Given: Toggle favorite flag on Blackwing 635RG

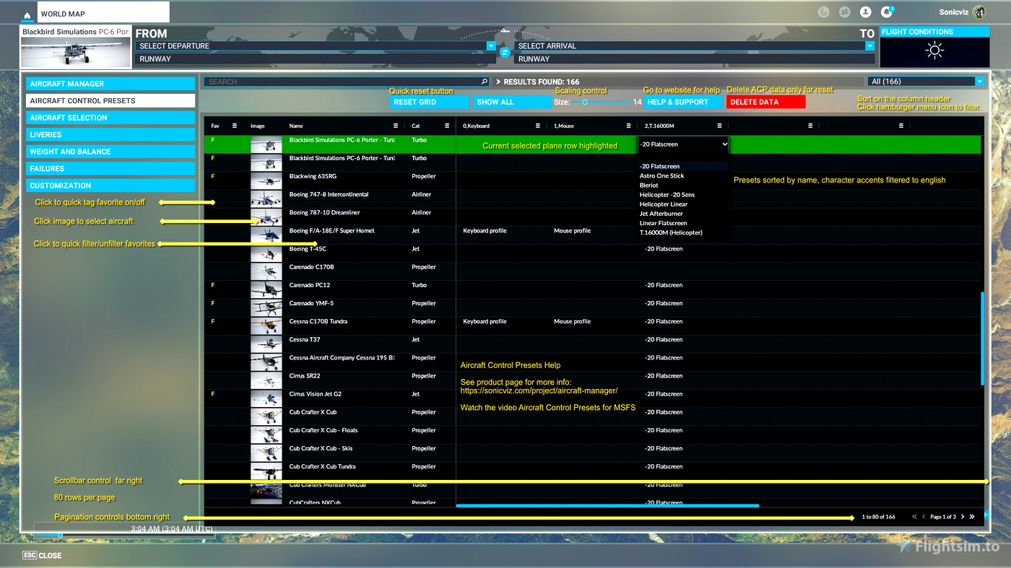Looking at the screenshot, I should [213, 176].
